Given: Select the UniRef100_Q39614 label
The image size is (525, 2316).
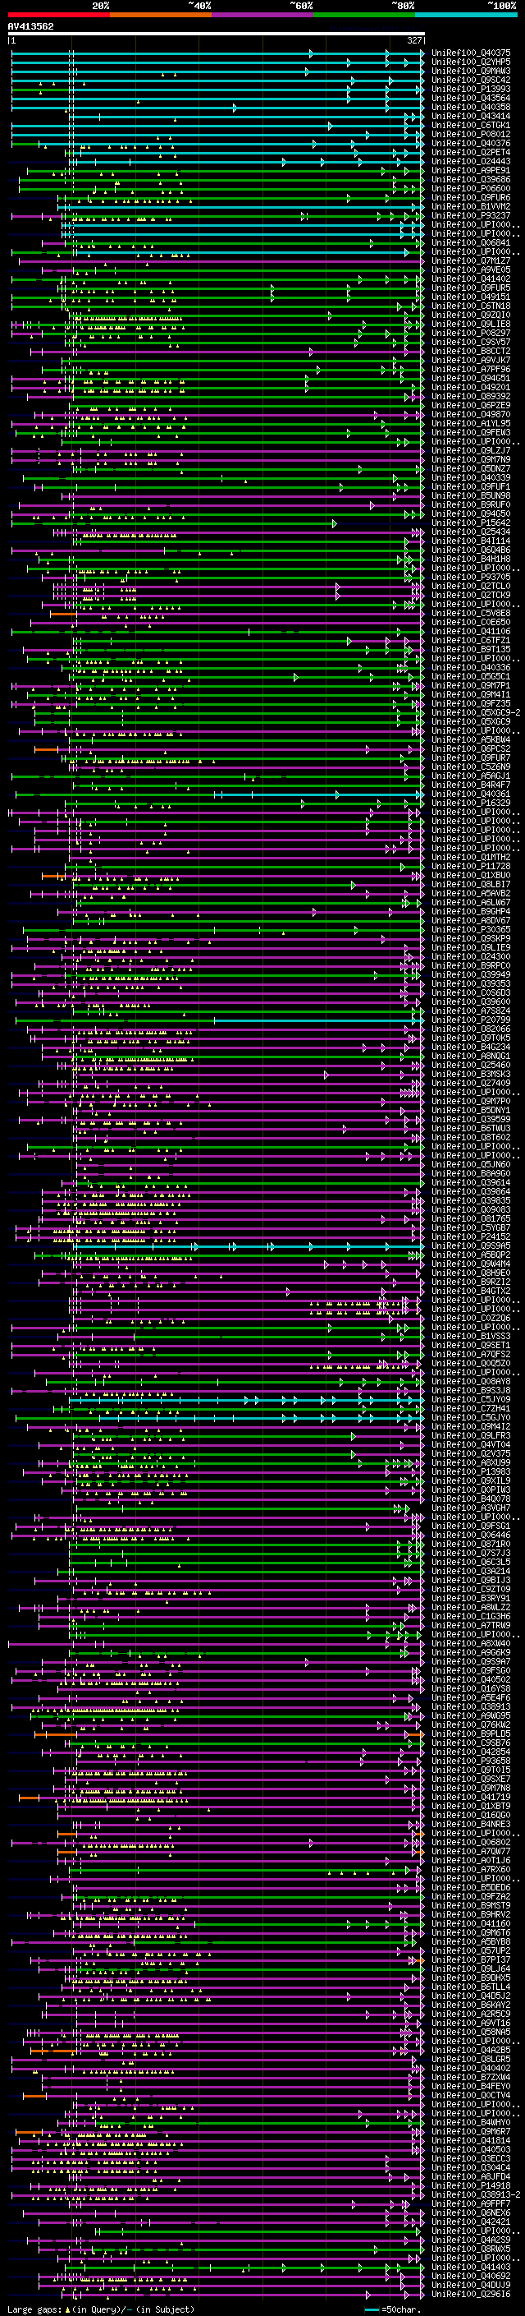Looking at the screenshot, I should click(x=471, y=1182).
